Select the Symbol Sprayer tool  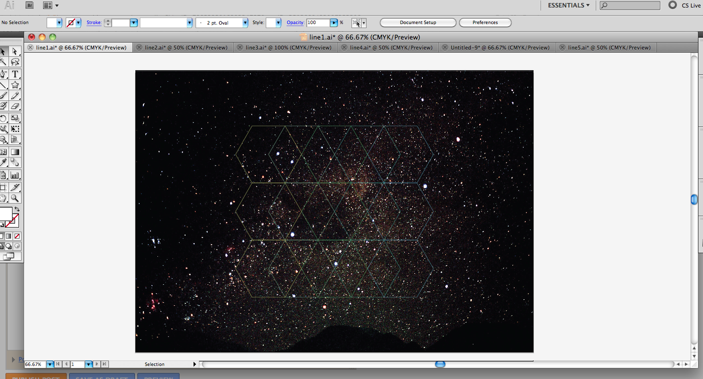pos(4,175)
